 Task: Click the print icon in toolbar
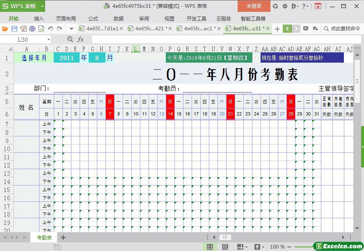coord(32,29)
